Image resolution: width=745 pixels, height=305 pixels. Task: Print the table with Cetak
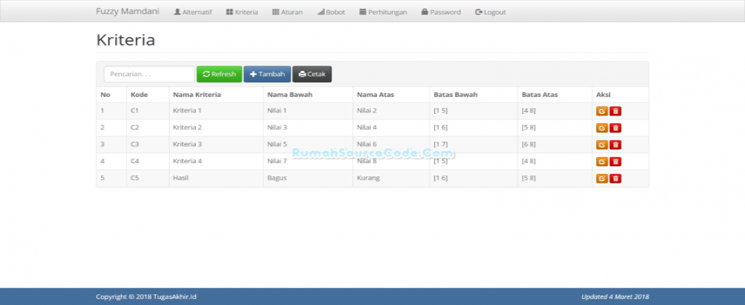click(312, 74)
